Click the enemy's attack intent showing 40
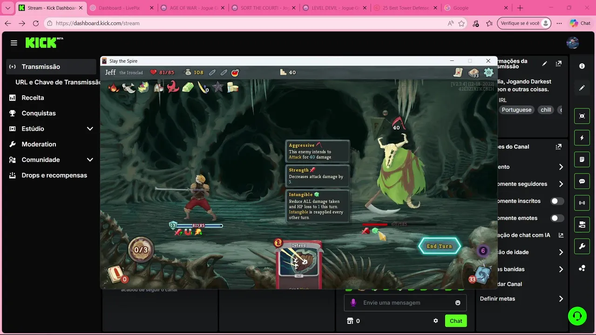This screenshot has height=335, width=596. pyautogui.click(x=397, y=125)
